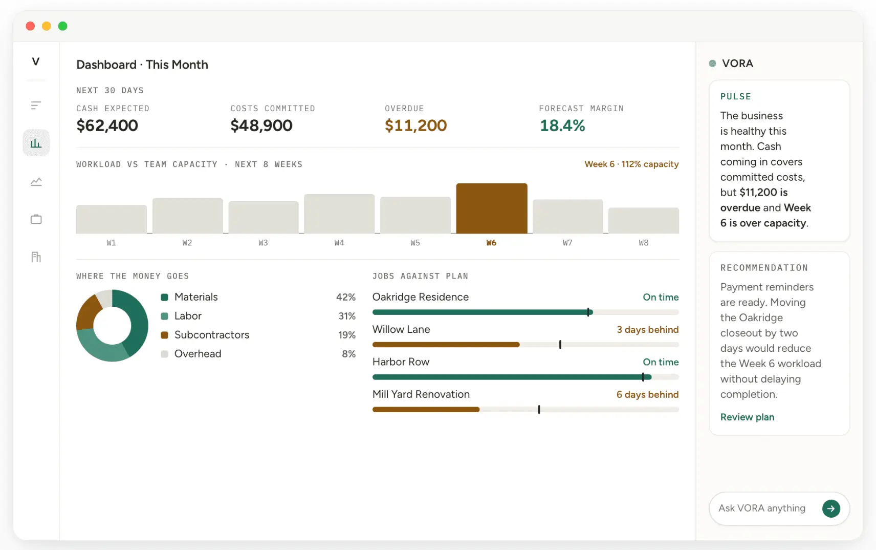Click the Overhead gray legend swatch
Screen dimensions: 876x550
pyautogui.click(x=165, y=354)
